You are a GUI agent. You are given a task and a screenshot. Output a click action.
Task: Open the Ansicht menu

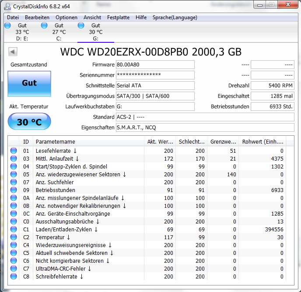92,17
